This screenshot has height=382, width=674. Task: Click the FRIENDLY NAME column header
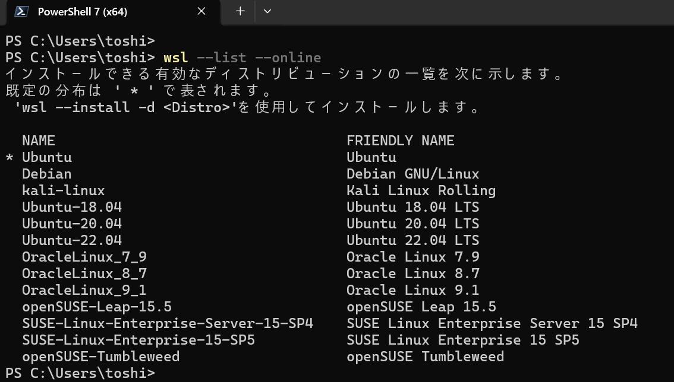click(x=400, y=141)
